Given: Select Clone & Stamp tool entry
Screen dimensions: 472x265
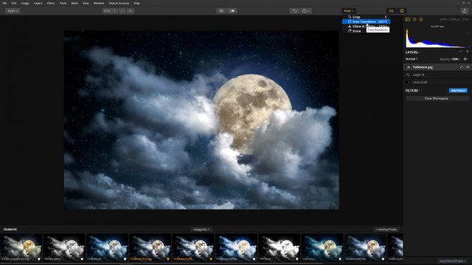Looking at the screenshot, I should click(366, 26).
